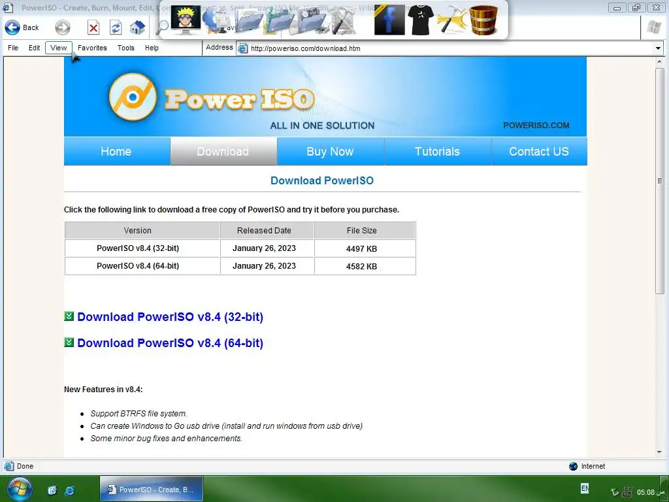669x502 pixels.
Task: Click the show desktop quick launch icon
Action: [x=52, y=490]
